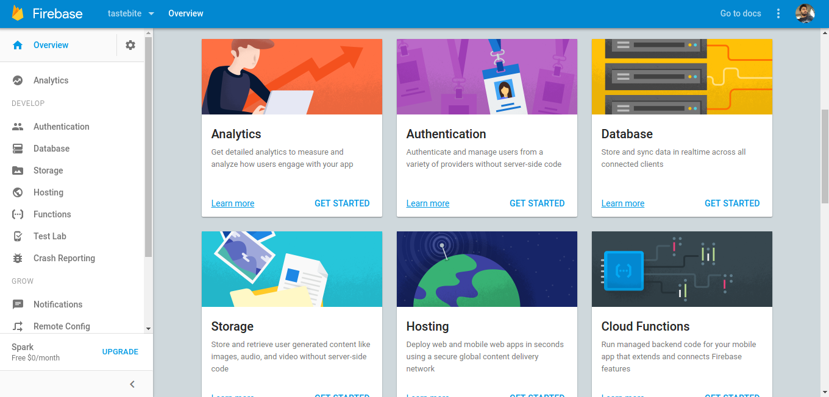Click the Storage image-folder icon
This screenshot has height=397, width=829.
(18, 170)
